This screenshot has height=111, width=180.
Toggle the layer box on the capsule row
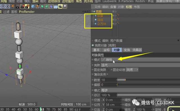pos(113,15)
